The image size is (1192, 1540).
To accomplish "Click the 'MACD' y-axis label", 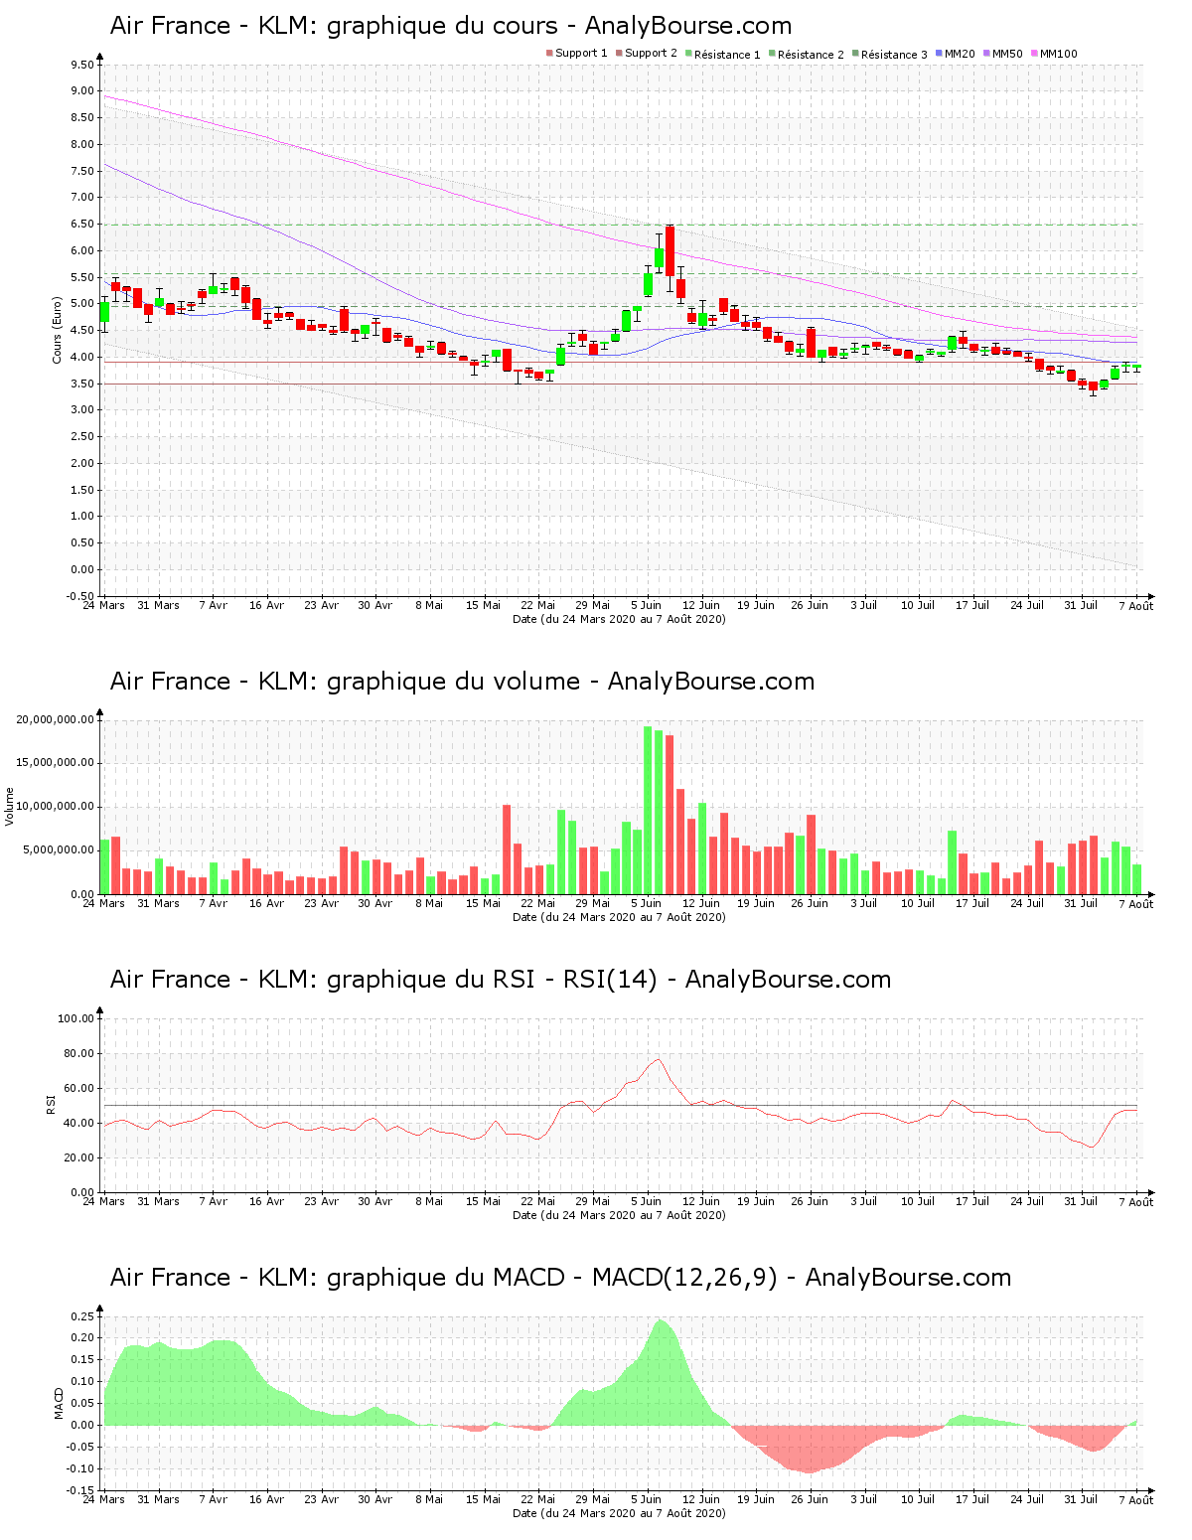I will click(59, 1403).
